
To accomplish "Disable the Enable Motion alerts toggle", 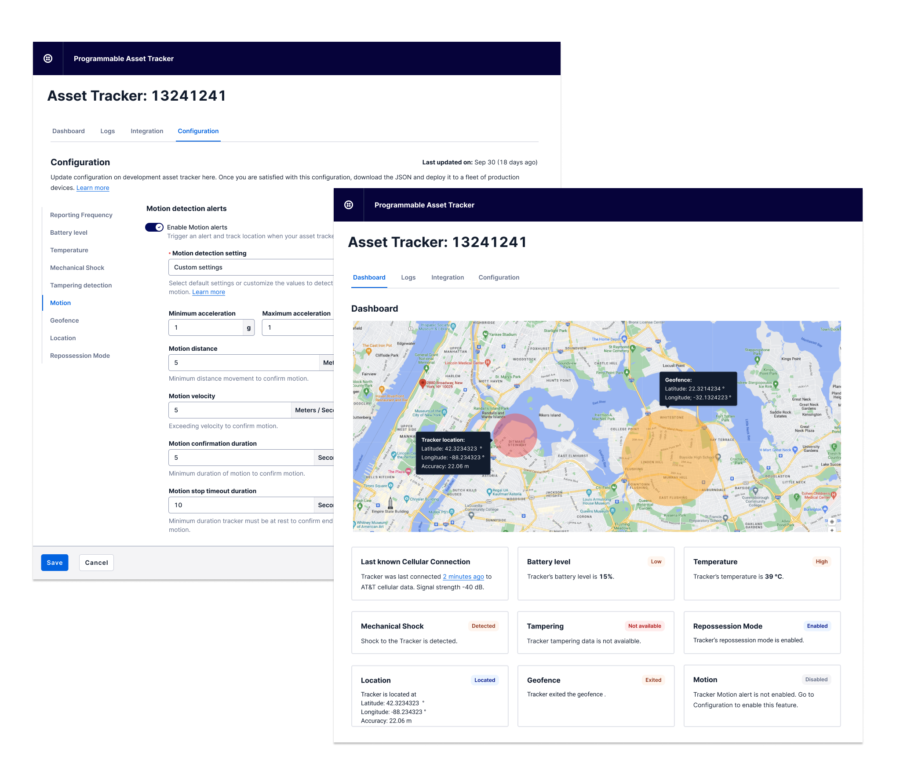I will (x=154, y=227).
